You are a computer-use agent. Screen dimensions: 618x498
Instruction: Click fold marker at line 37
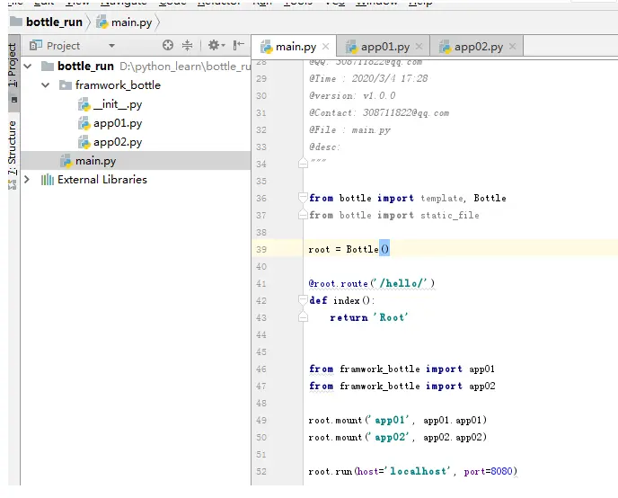tap(303, 215)
